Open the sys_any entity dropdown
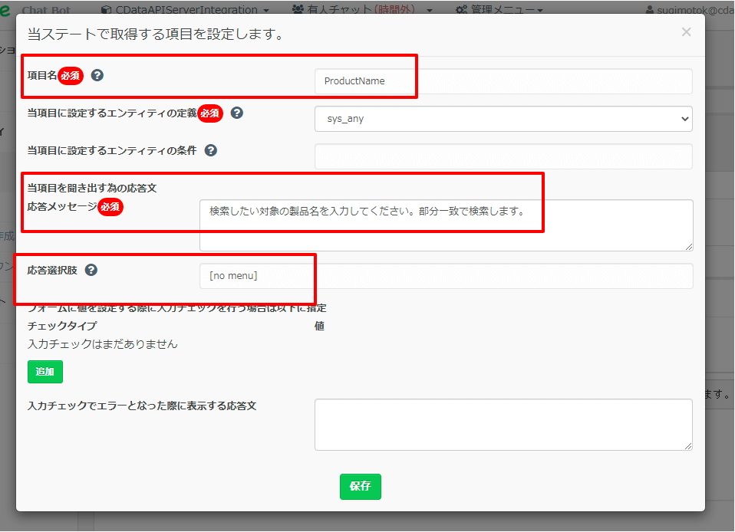 coord(503,119)
